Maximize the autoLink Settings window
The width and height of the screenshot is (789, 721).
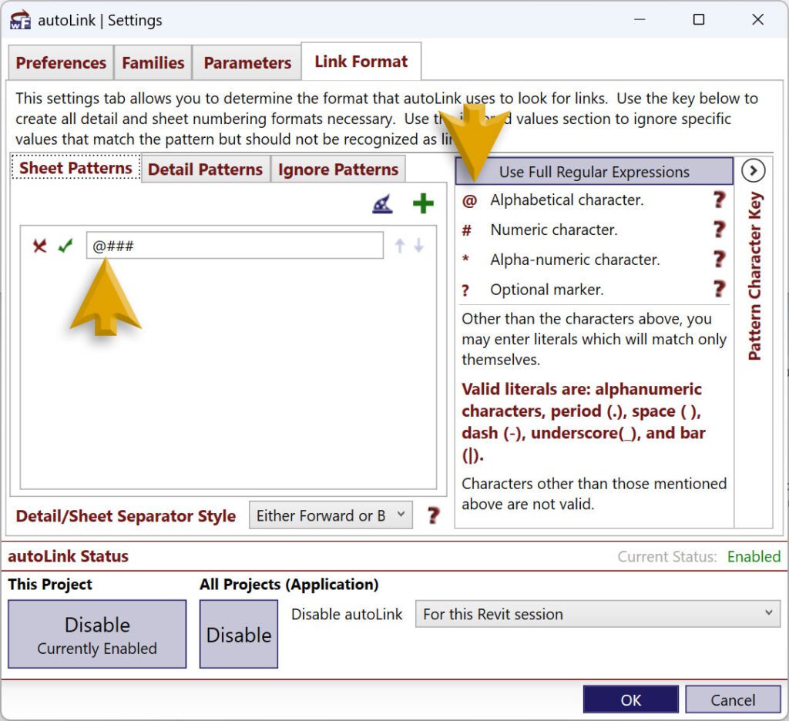[x=698, y=19]
